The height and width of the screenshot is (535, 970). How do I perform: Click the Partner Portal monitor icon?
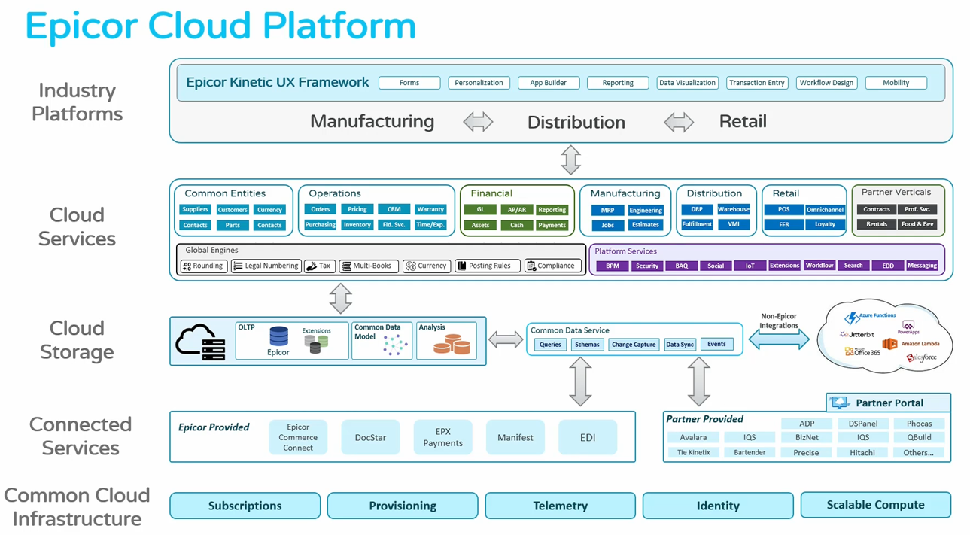(840, 403)
